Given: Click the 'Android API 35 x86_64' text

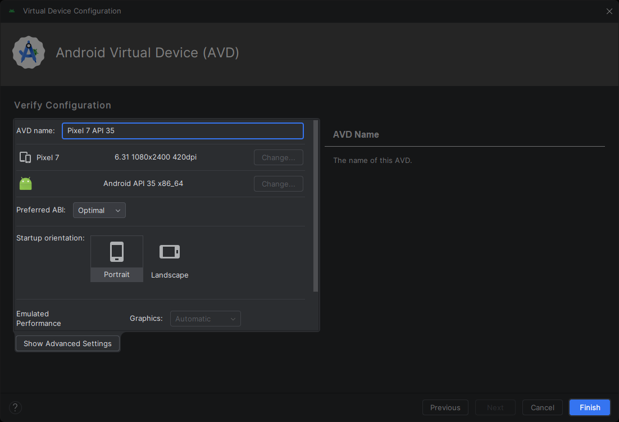Looking at the screenshot, I should click(x=143, y=184).
